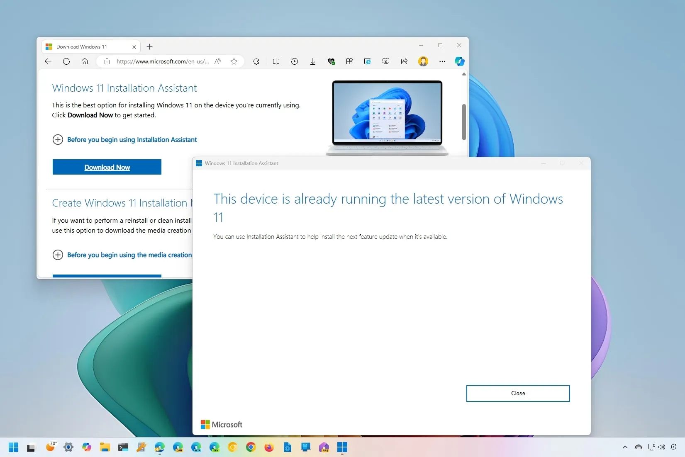Open Copilot from the Edge toolbar
This screenshot has height=457, width=685.
(x=459, y=61)
